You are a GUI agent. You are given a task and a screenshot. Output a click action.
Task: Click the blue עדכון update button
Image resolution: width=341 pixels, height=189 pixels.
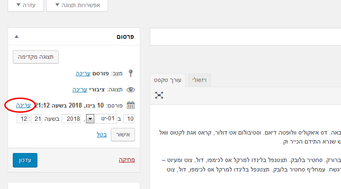pyautogui.click(x=25, y=160)
